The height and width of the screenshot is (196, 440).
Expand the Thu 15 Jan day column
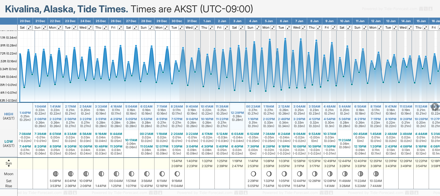(425, 28)
